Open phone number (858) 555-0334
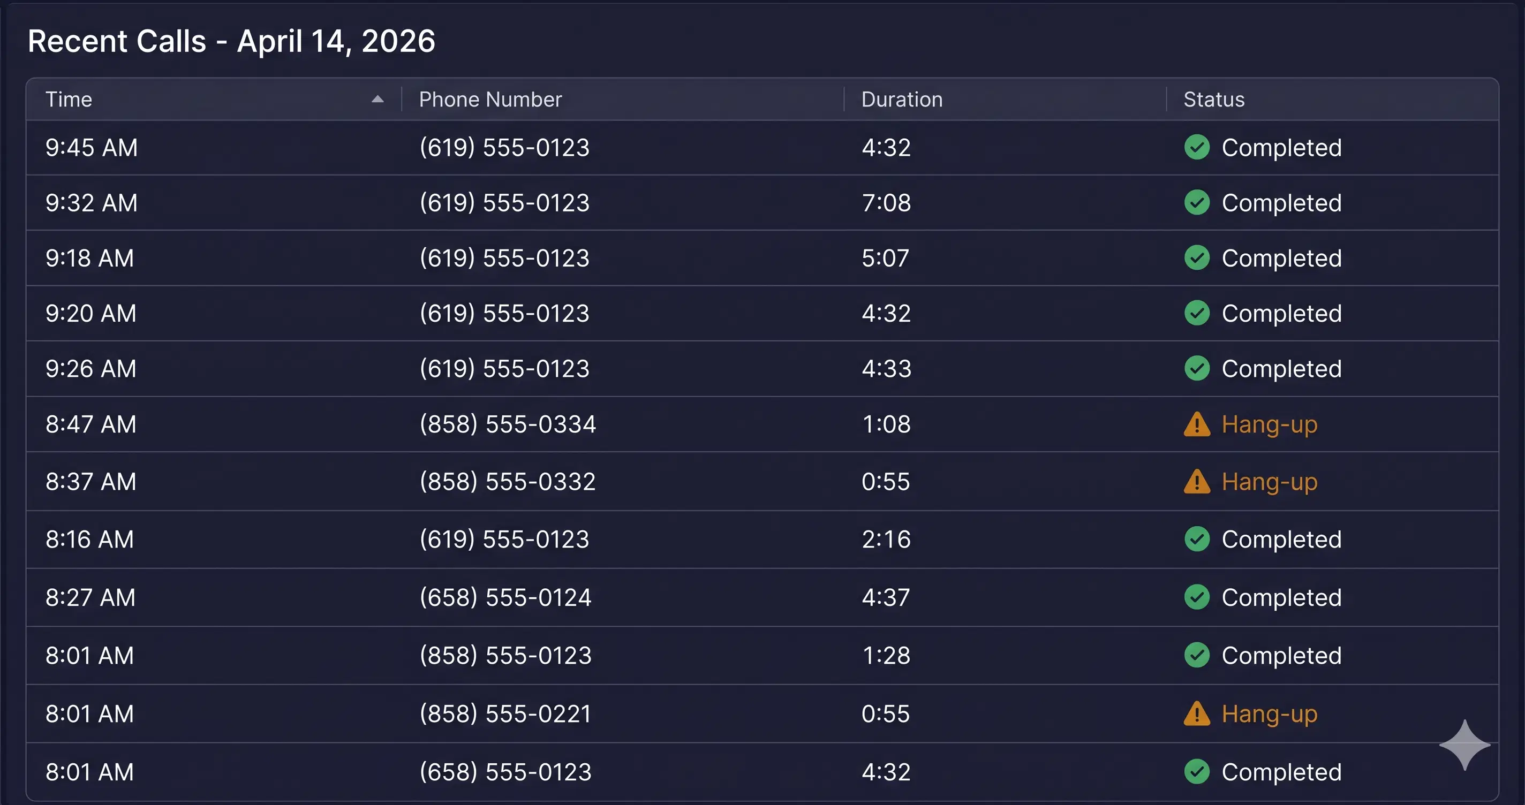The height and width of the screenshot is (805, 1525). [x=507, y=424]
